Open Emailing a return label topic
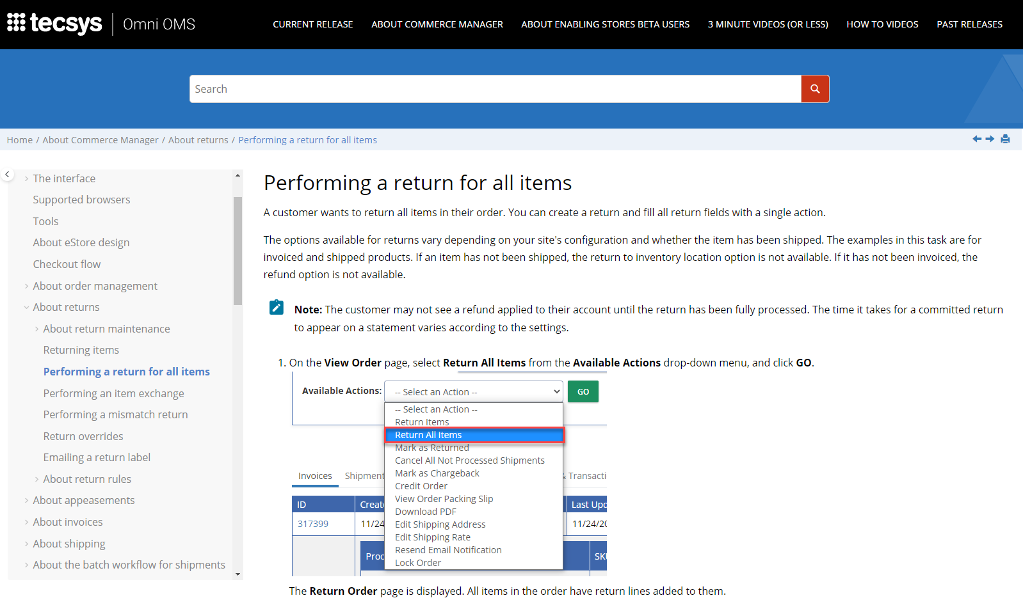This screenshot has height=598, width=1023. 97,457
